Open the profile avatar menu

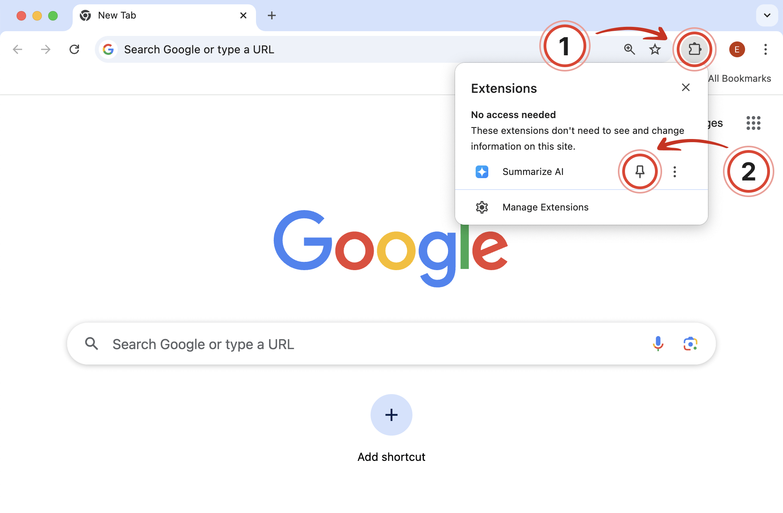point(737,49)
